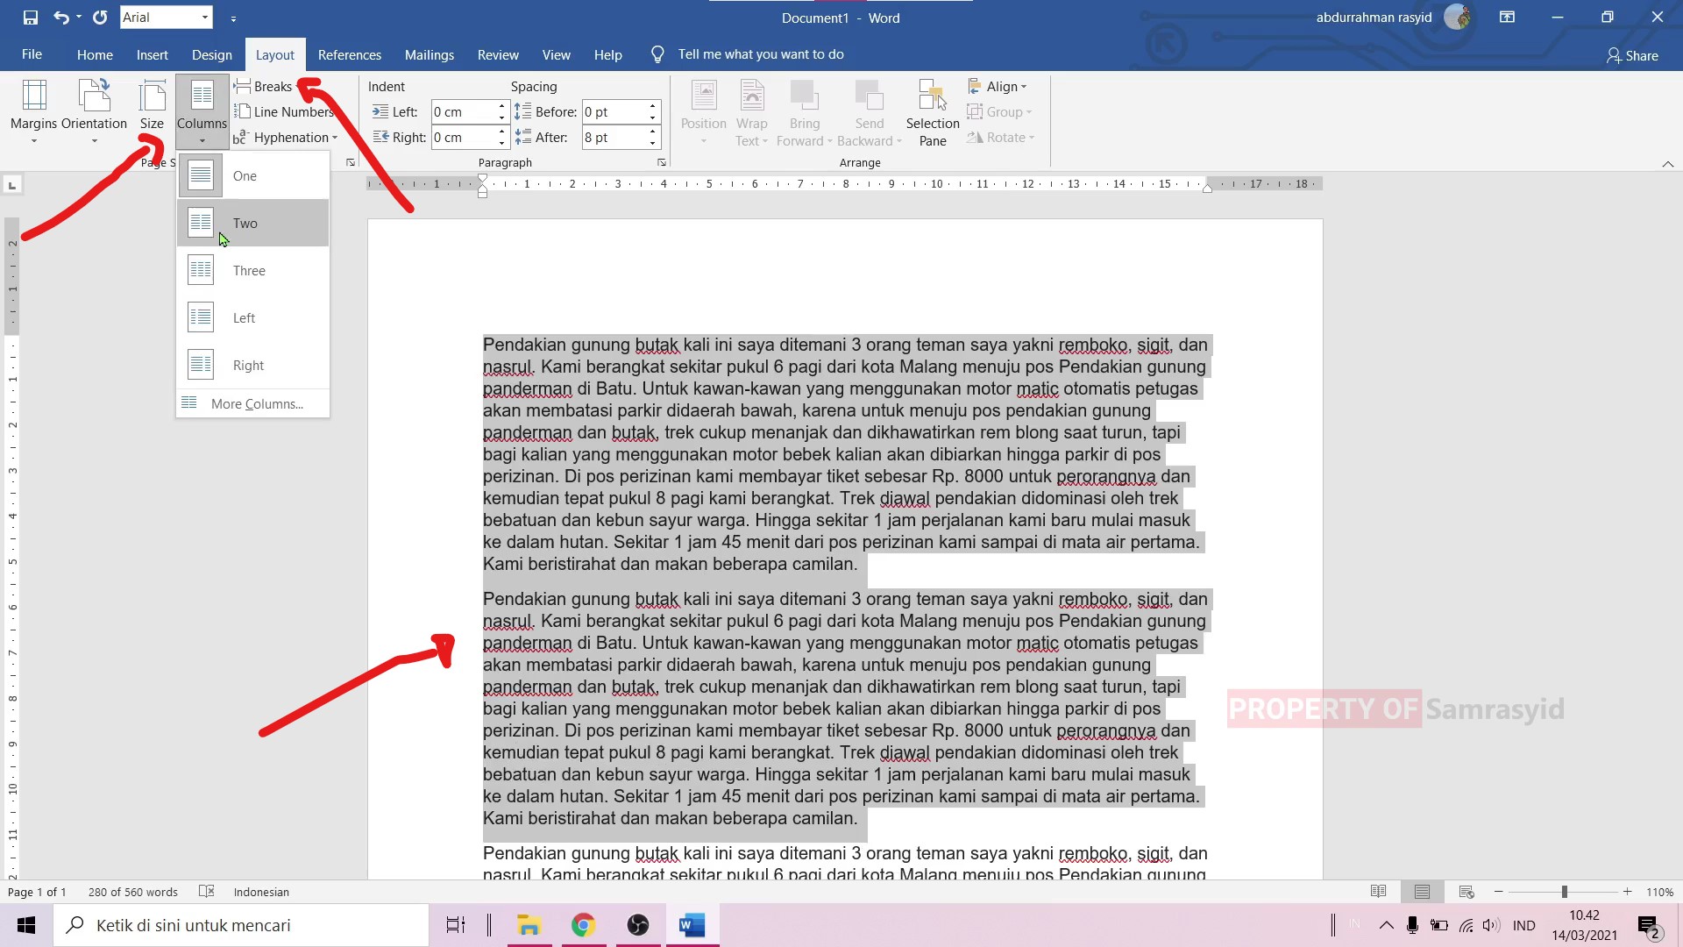Open the Align dropdown
The image size is (1683, 947).
[x=998, y=86]
